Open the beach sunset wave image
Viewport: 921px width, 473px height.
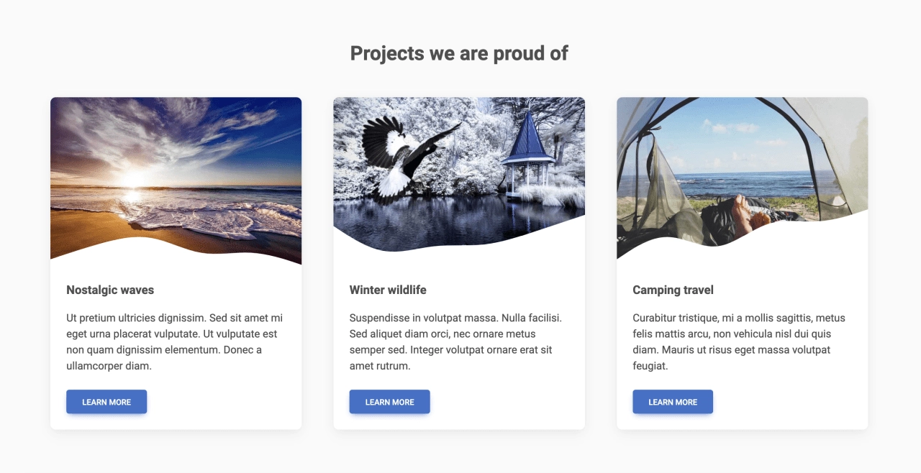click(x=176, y=180)
